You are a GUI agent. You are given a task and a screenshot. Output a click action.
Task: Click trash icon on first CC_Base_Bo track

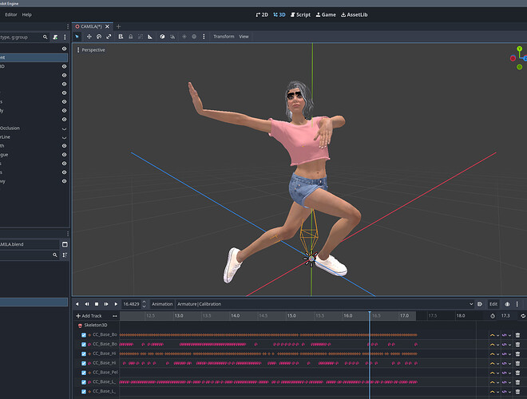click(x=517, y=335)
